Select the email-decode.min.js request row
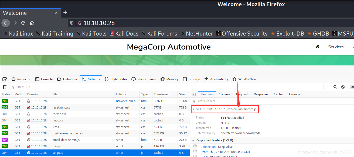354x157 pixels. pos(95,140)
